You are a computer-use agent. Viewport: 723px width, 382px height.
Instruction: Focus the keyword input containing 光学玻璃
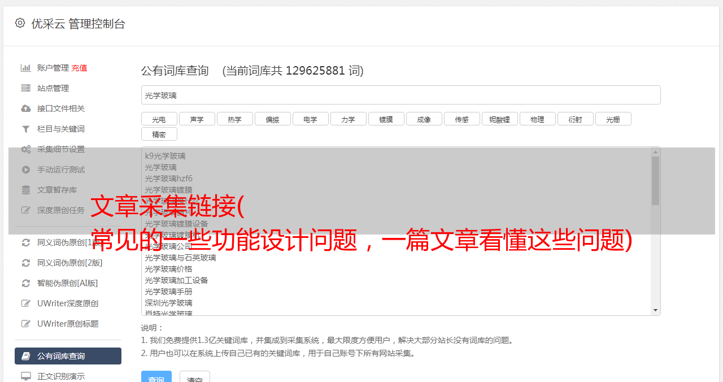[x=400, y=95]
